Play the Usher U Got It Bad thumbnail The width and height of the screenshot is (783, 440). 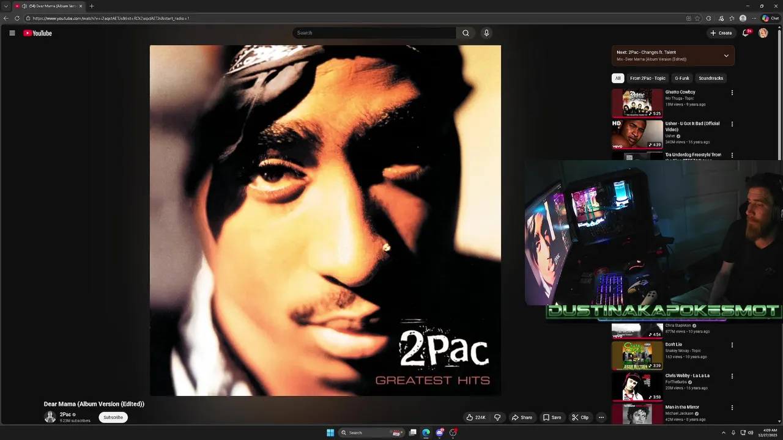coord(637,134)
